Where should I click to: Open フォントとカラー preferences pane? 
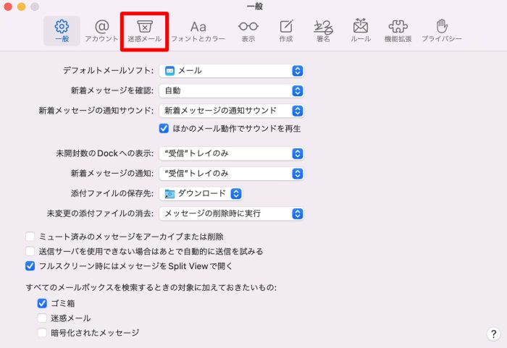click(x=198, y=30)
